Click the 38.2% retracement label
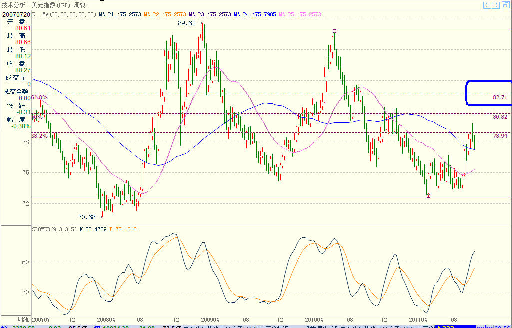 coord(40,136)
